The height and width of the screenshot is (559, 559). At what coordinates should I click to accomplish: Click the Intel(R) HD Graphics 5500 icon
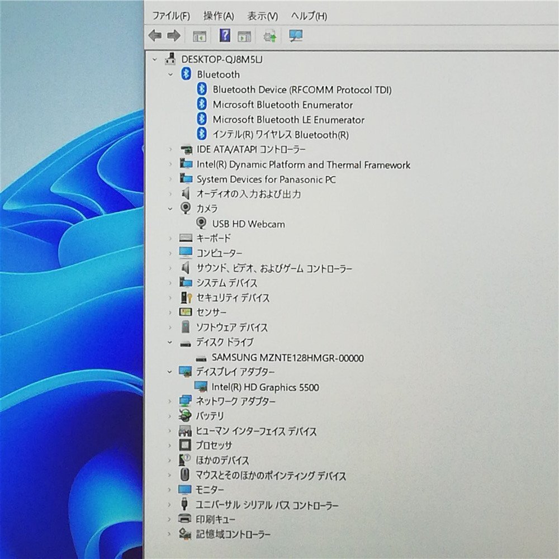point(201,387)
